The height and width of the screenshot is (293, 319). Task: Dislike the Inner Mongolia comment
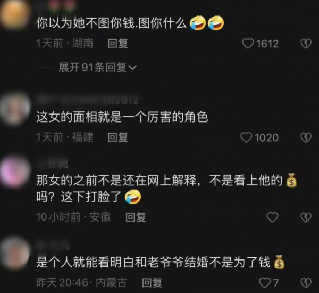(x=306, y=283)
